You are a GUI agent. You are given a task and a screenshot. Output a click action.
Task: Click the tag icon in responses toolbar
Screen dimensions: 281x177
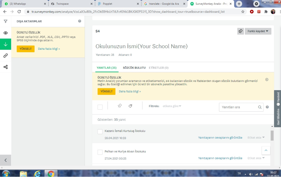pos(130,106)
